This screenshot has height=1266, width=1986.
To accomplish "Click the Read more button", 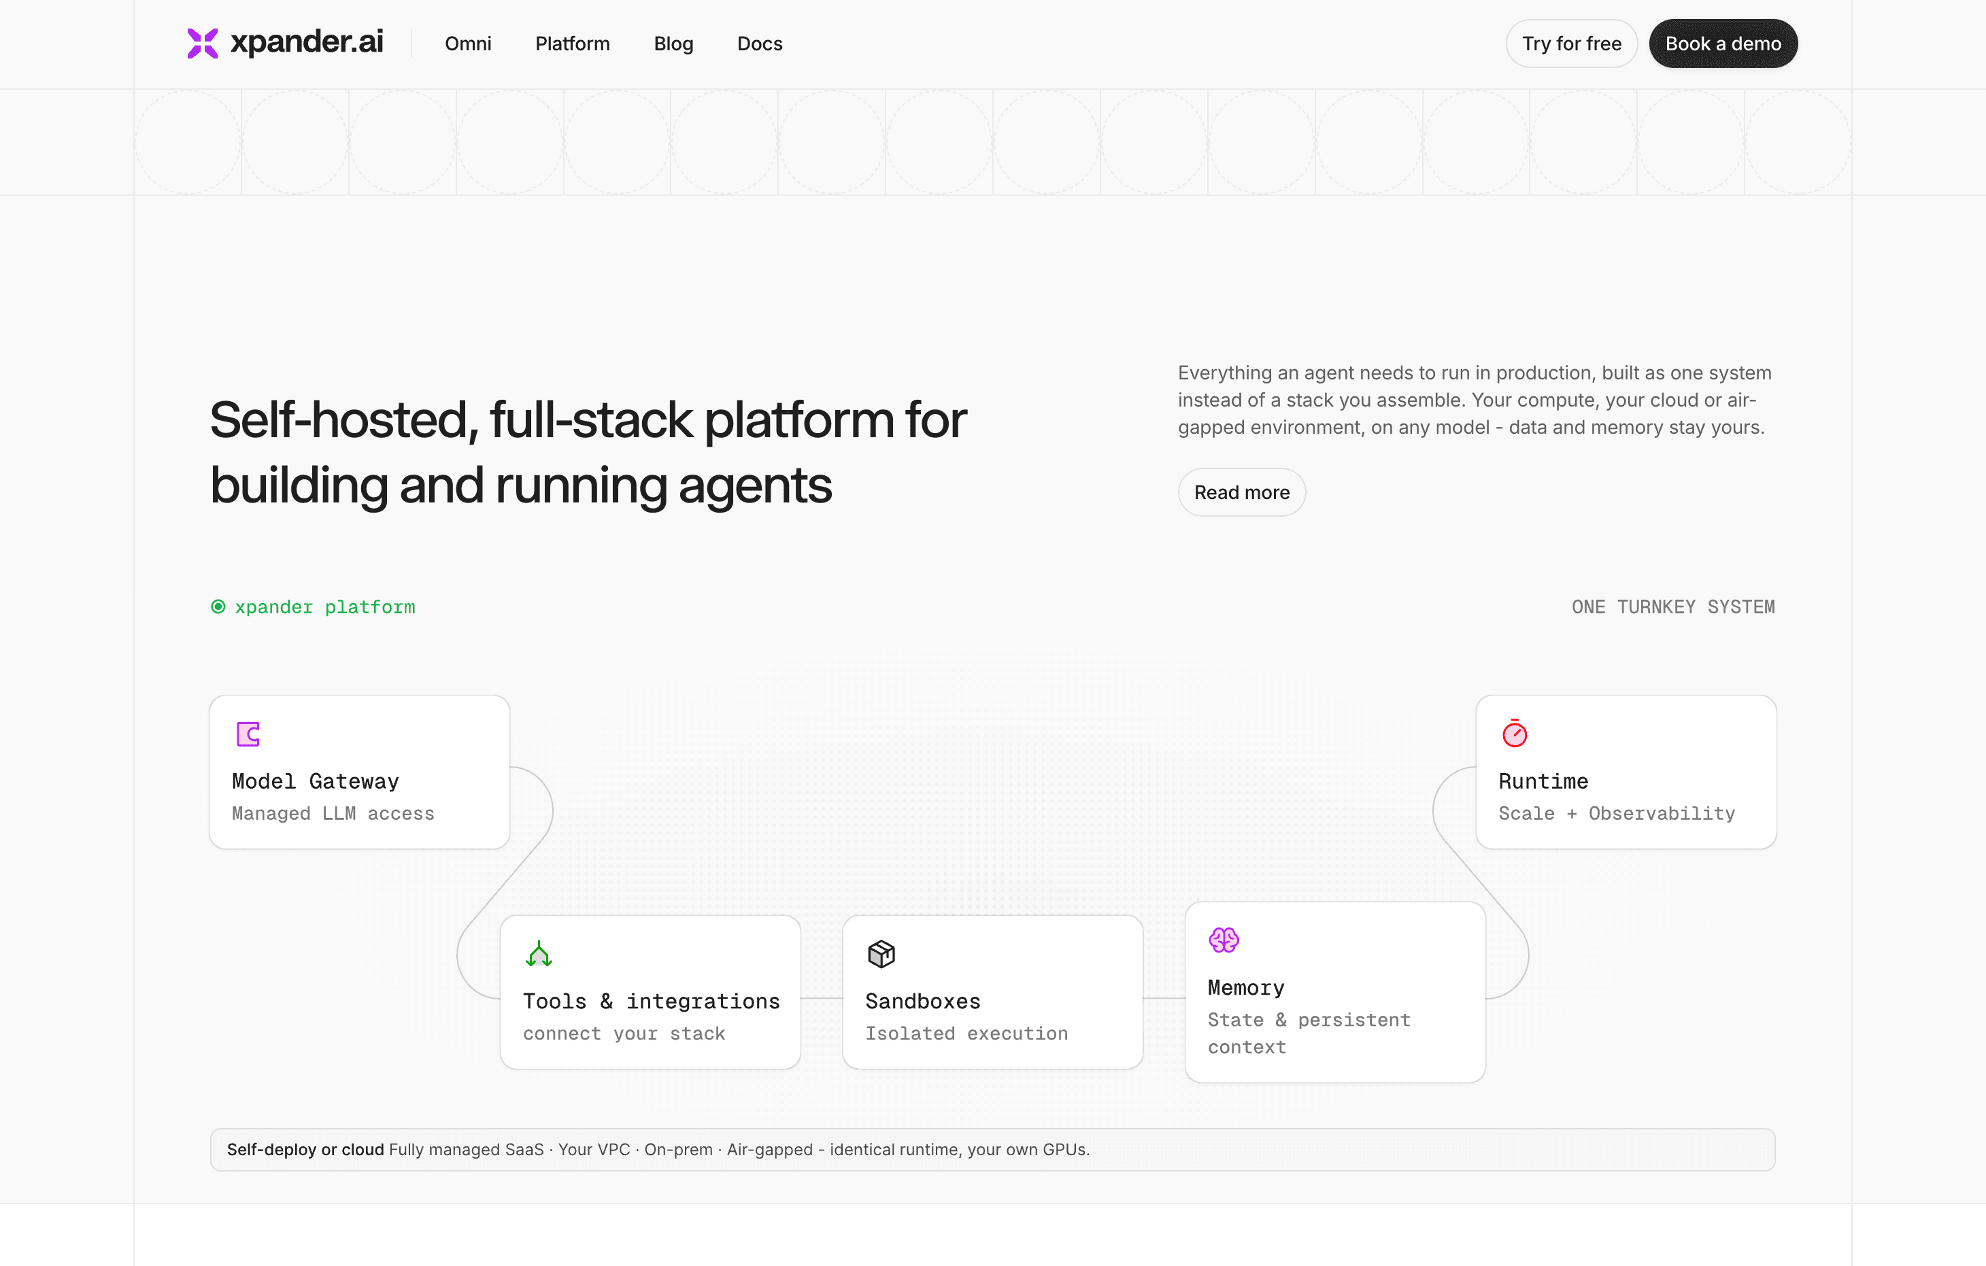I will point(1241,492).
